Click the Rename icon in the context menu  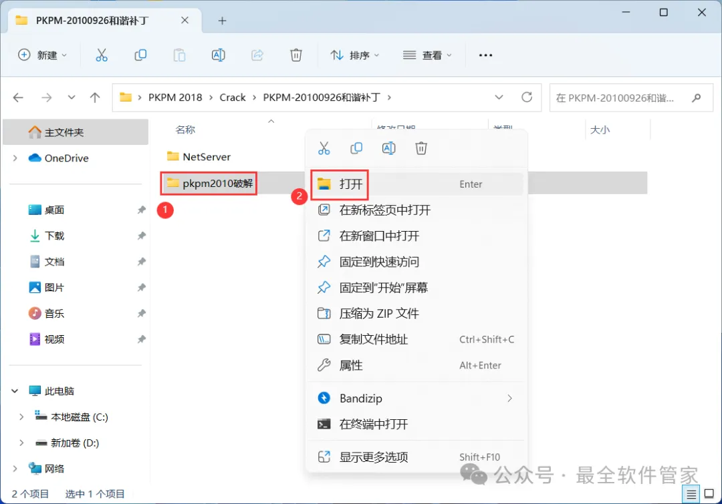[x=388, y=148]
